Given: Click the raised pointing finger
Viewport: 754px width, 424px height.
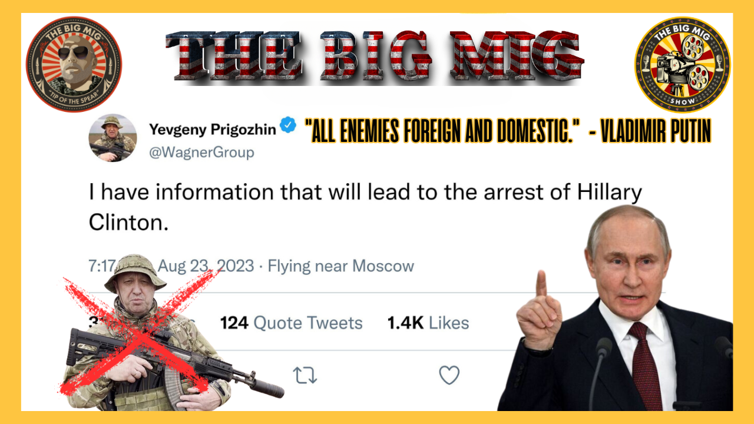Looking at the screenshot, I should point(541,284).
